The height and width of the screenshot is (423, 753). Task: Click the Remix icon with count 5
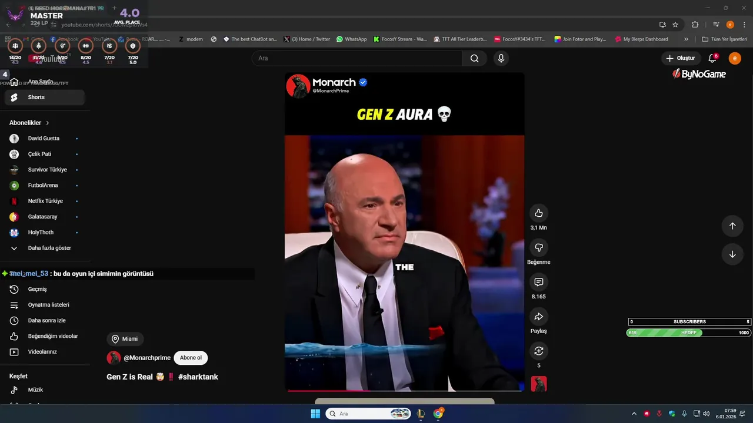[538, 351]
